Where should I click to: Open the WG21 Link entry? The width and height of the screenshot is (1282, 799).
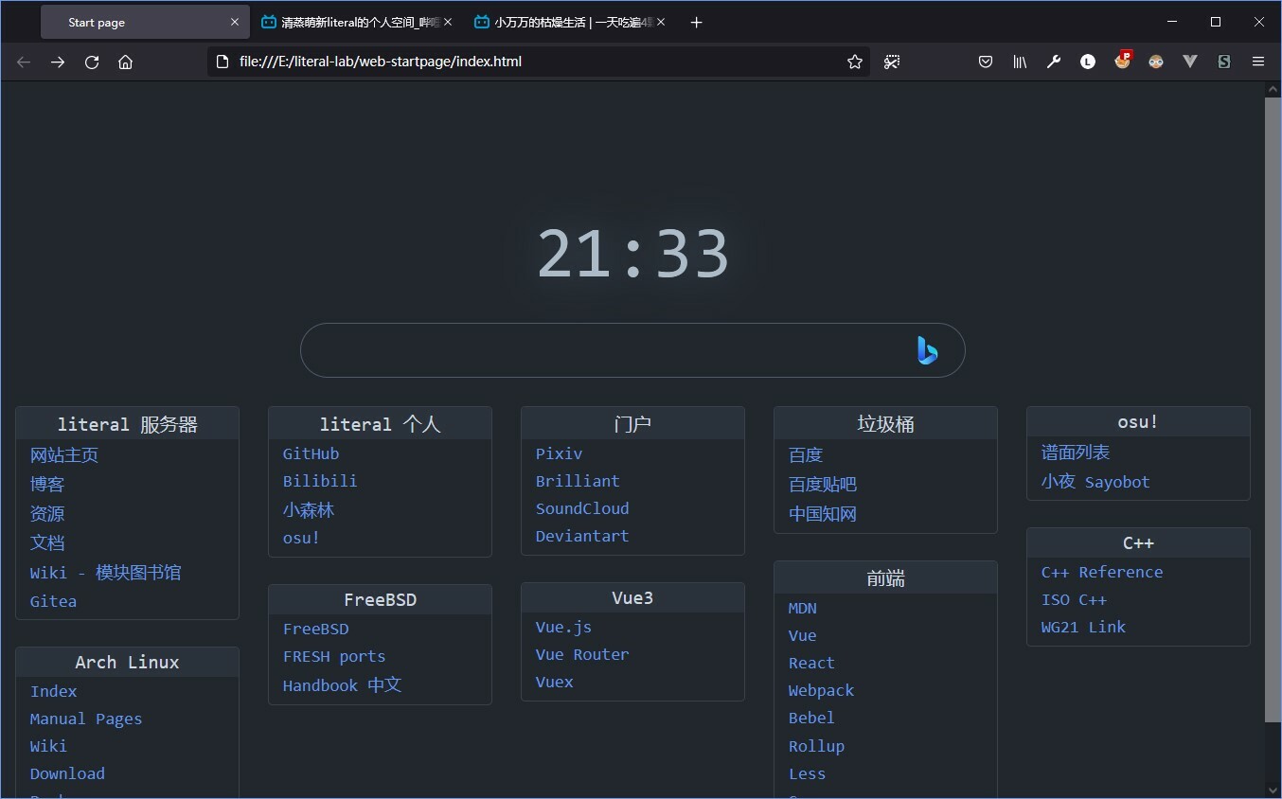1083,627
